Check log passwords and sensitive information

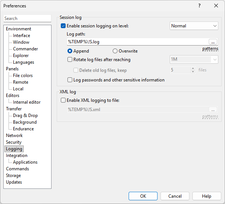click(x=70, y=80)
